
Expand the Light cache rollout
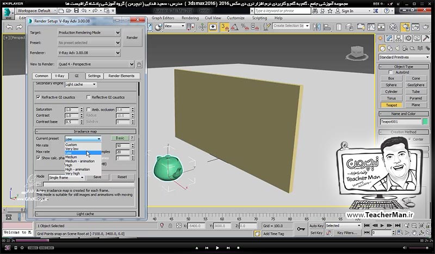[85, 214]
